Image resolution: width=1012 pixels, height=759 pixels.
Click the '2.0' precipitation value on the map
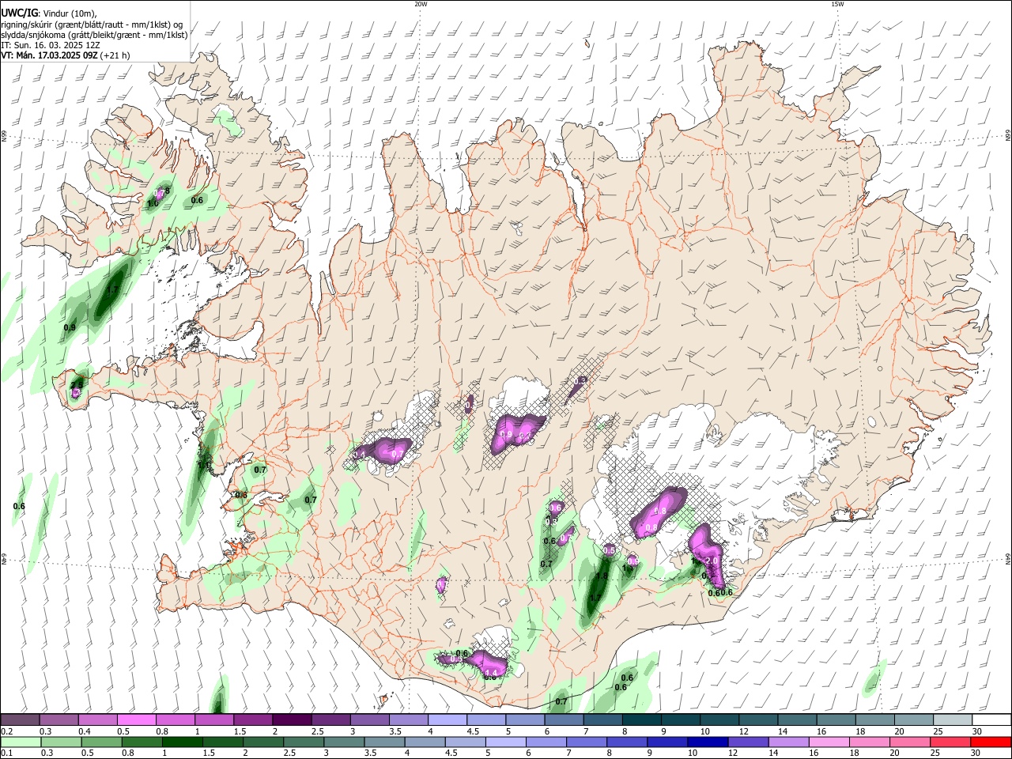point(711,561)
